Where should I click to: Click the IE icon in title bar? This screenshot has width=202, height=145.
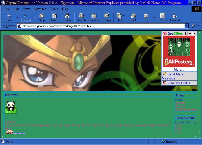tap(3, 3)
